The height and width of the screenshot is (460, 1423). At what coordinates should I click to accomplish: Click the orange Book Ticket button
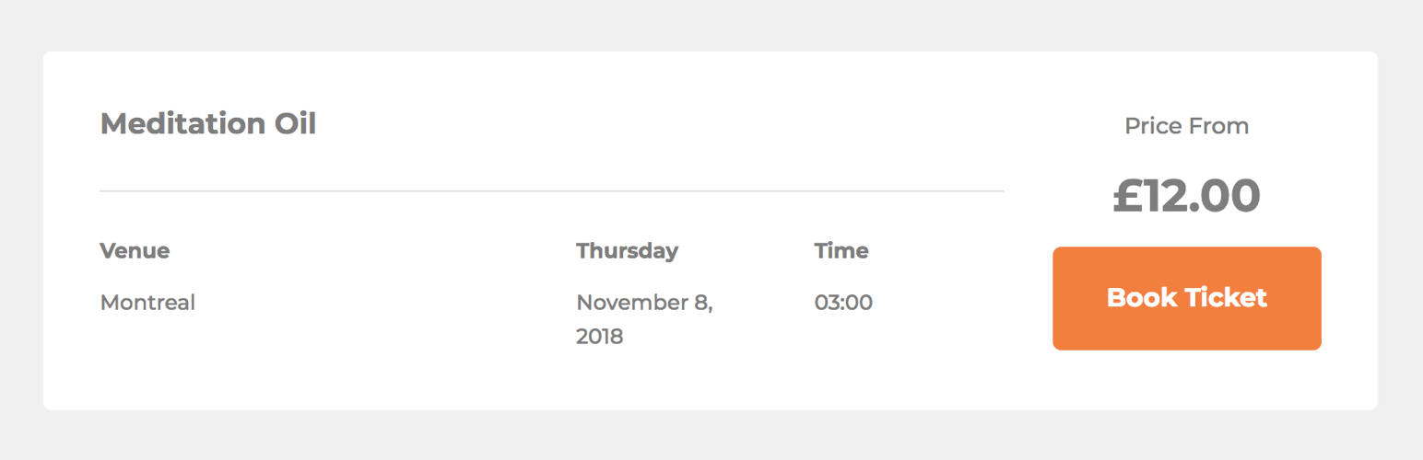[x=1187, y=298]
